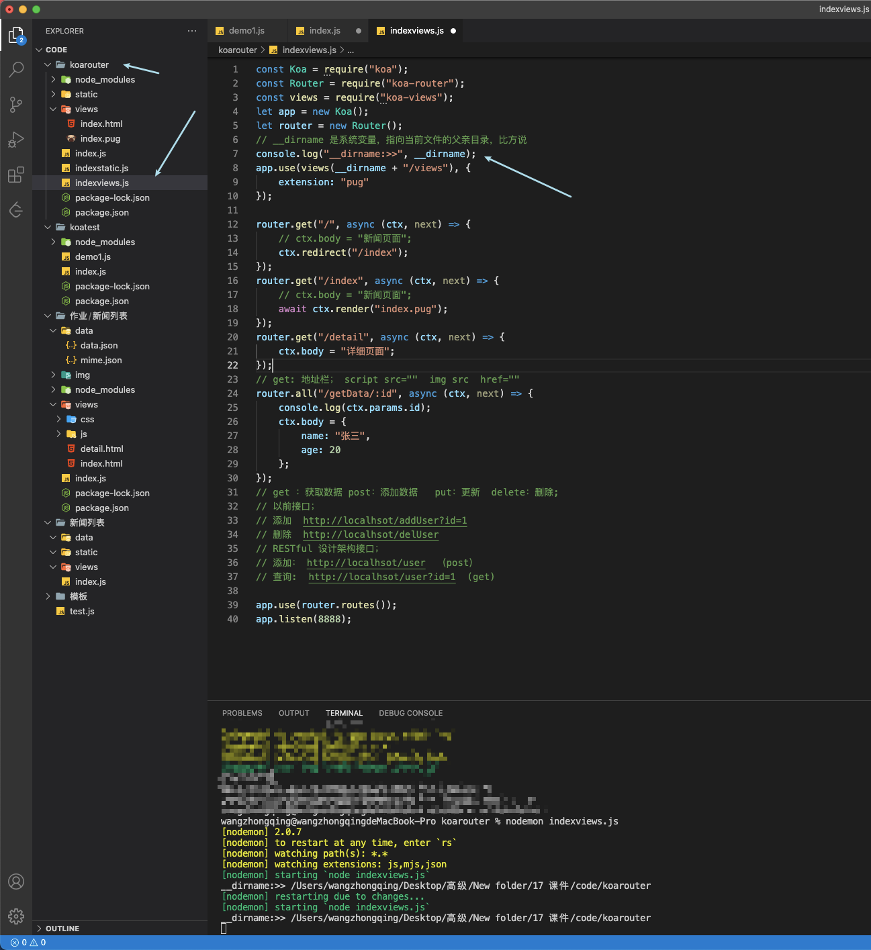Switch to the index.js editor tab
Image resolution: width=871 pixels, height=950 pixels.
[x=325, y=31]
